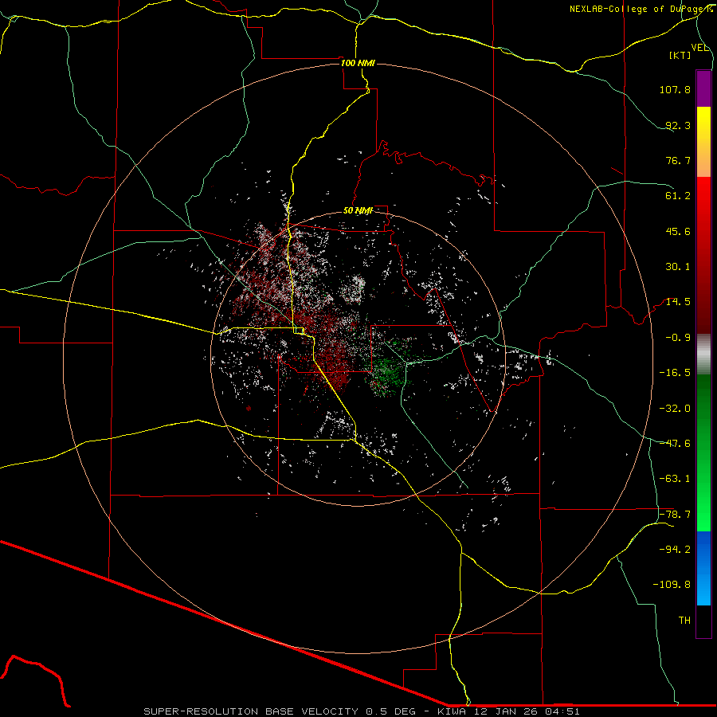Select the -47.6 velocity scale value
The image size is (717, 717).
675,444
